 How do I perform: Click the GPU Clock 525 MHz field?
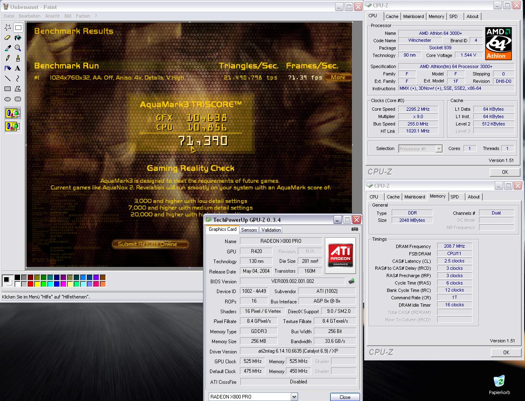253,361
